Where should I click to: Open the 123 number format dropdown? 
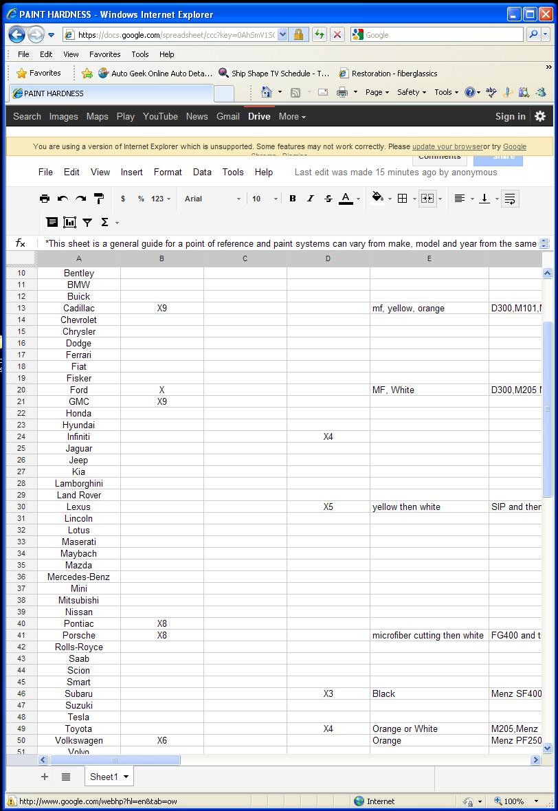click(160, 199)
